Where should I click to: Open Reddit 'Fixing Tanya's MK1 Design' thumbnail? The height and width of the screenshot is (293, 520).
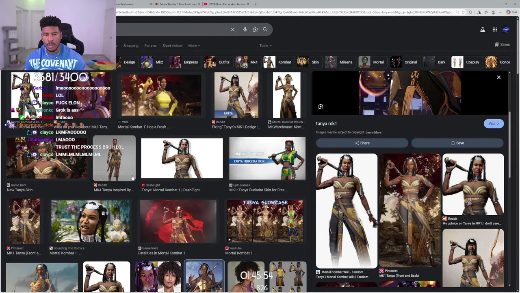[x=236, y=95]
